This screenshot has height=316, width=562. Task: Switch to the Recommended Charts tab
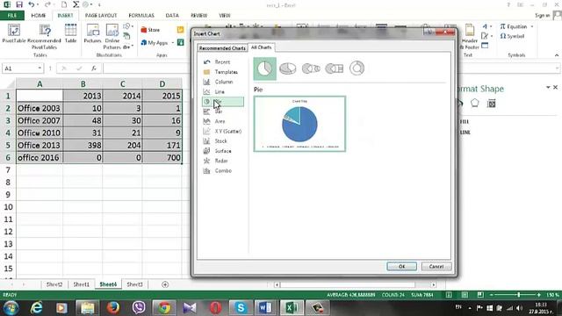222,48
